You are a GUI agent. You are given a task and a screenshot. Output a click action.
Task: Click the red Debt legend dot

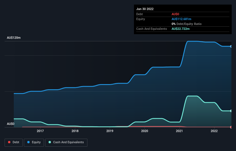click(9, 142)
